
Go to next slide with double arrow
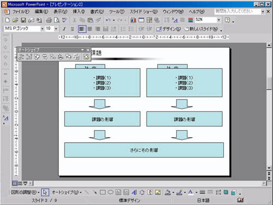tap(269, 178)
